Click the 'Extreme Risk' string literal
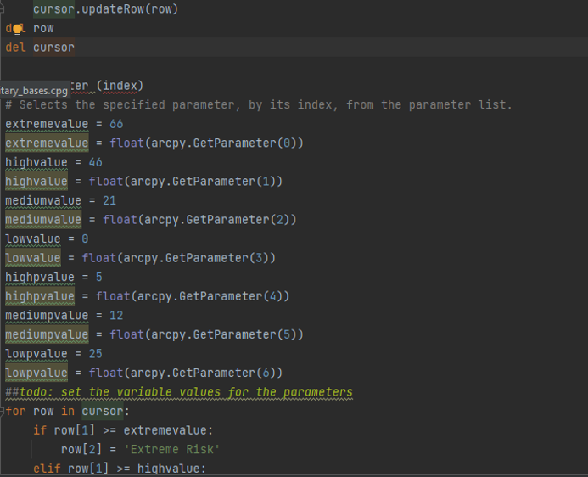The image size is (588, 477). (x=171, y=449)
